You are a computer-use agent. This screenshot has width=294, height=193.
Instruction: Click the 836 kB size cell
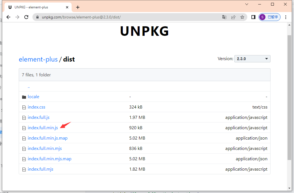pos(136,148)
